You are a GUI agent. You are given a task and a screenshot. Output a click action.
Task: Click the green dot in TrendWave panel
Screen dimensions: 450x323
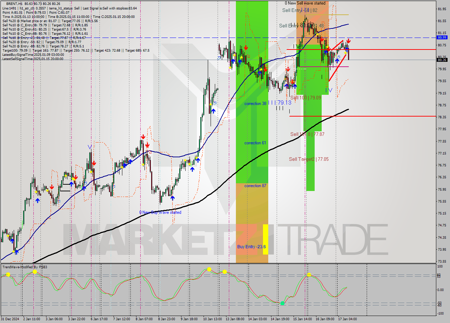point(283,303)
